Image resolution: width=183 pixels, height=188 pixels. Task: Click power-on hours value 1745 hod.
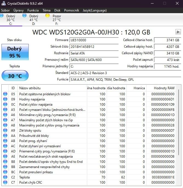pos(168,66)
